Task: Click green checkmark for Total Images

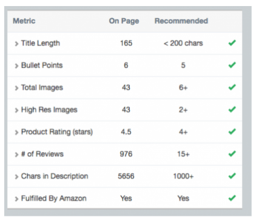Action: click(x=232, y=87)
